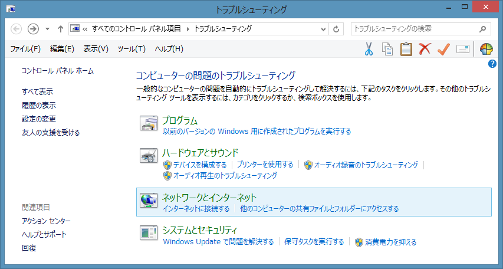The width and height of the screenshot is (503, 269).
Task: Expand chevron after すべてのコントロール パネル項目
Action: pyautogui.click(x=188, y=29)
